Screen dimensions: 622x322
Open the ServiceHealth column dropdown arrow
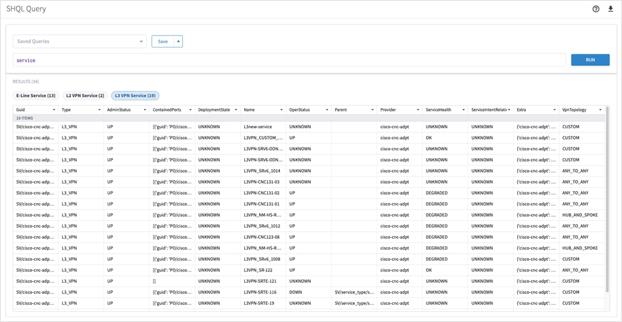pyautogui.click(x=463, y=109)
